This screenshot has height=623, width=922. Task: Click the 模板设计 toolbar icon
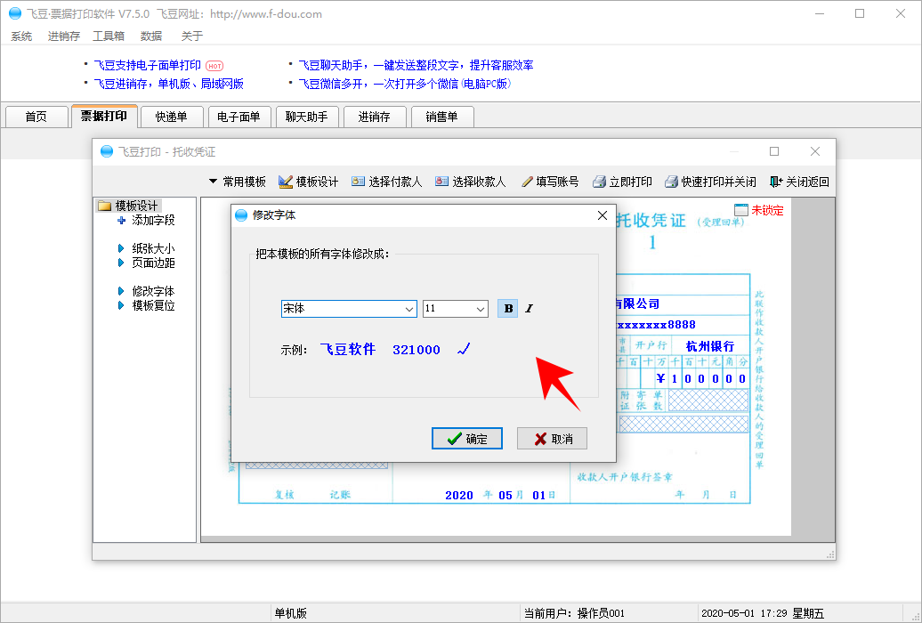(x=286, y=182)
